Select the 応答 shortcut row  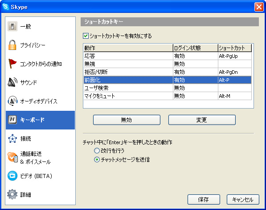click(168, 56)
